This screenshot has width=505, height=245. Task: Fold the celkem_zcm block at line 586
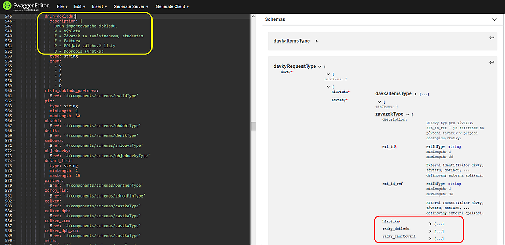(14, 220)
